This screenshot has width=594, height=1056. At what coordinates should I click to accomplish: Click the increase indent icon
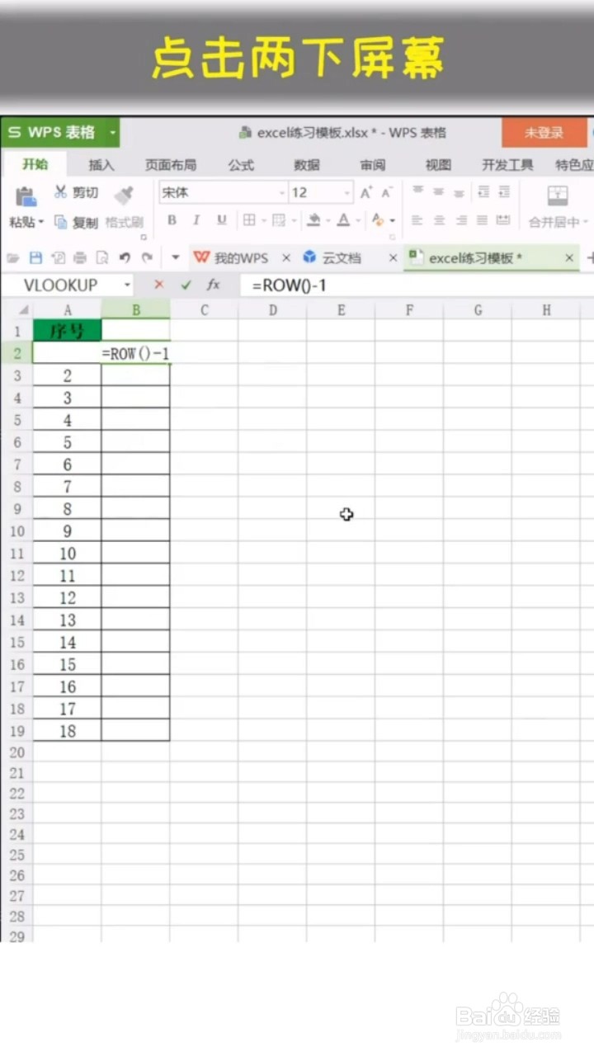pyautogui.click(x=504, y=191)
